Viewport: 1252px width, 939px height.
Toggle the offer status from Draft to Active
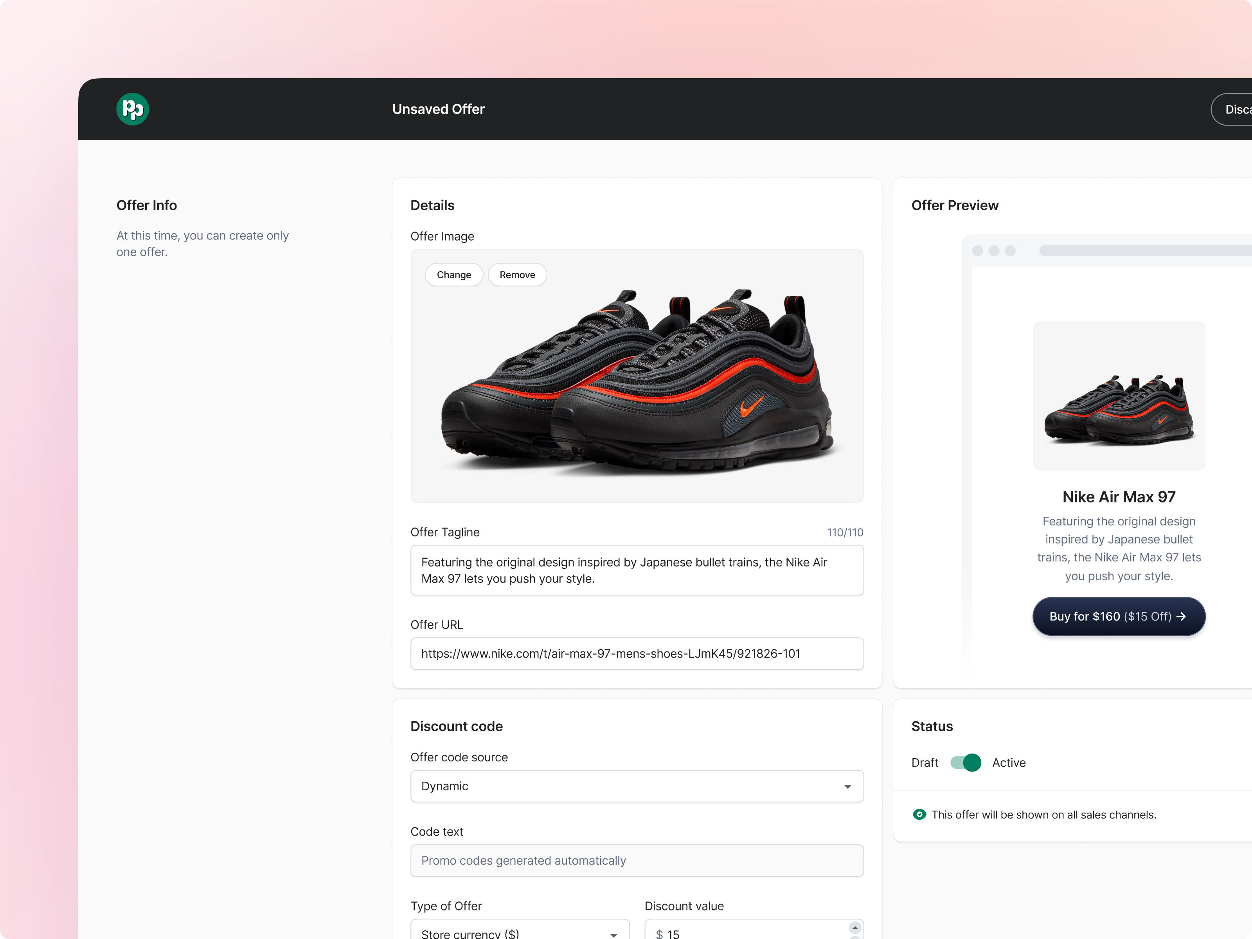click(x=965, y=763)
